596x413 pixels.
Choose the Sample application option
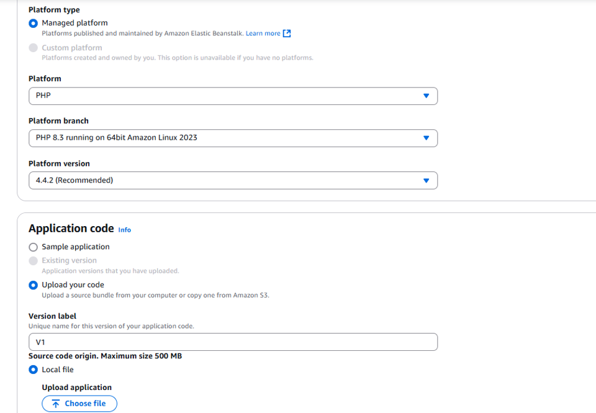[34, 247]
